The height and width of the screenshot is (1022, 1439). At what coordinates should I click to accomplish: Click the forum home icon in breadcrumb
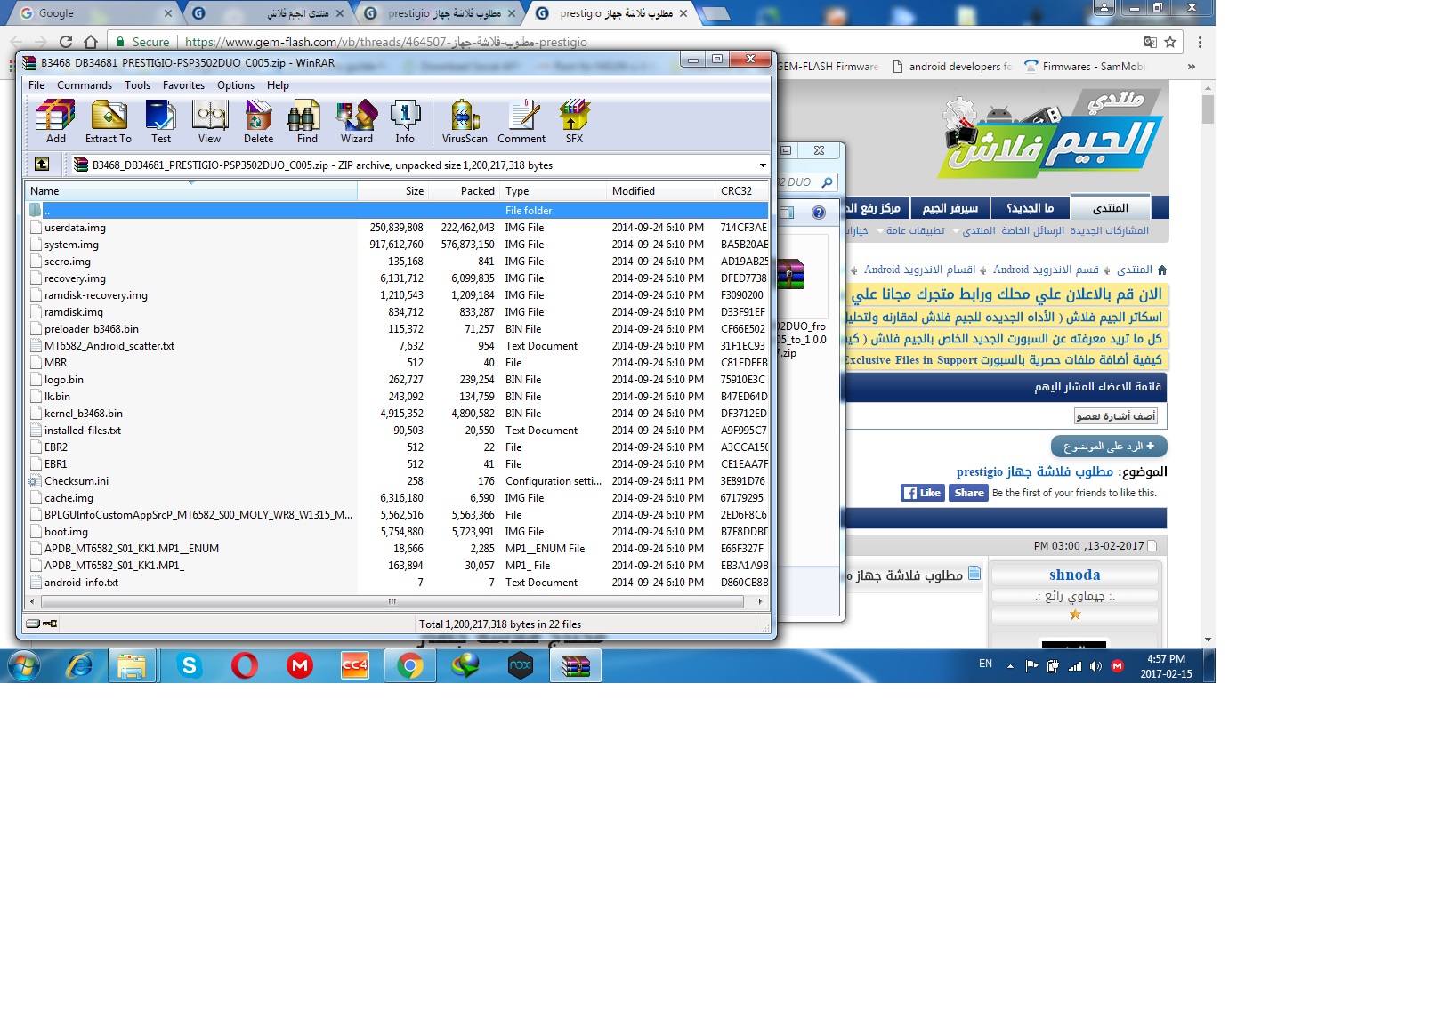tap(1161, 270)
